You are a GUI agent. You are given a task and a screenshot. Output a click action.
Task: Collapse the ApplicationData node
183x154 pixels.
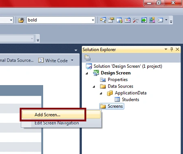click(101, 93)
